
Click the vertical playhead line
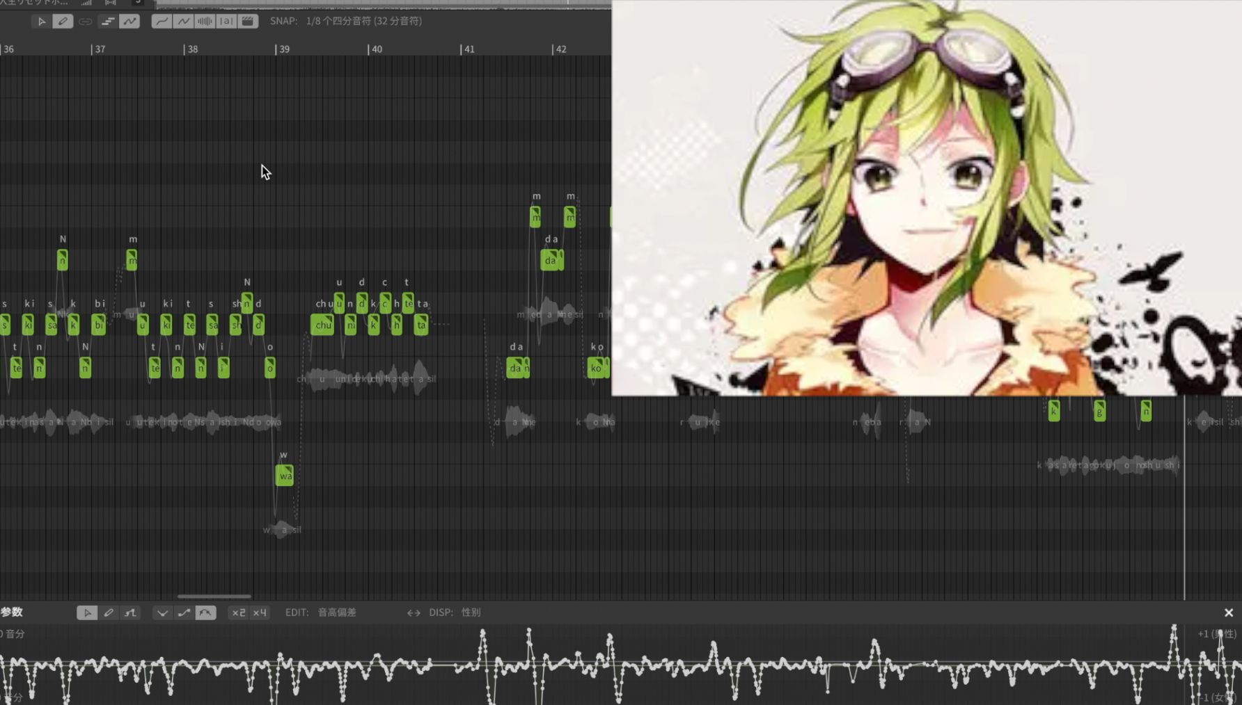[1184, 497]
